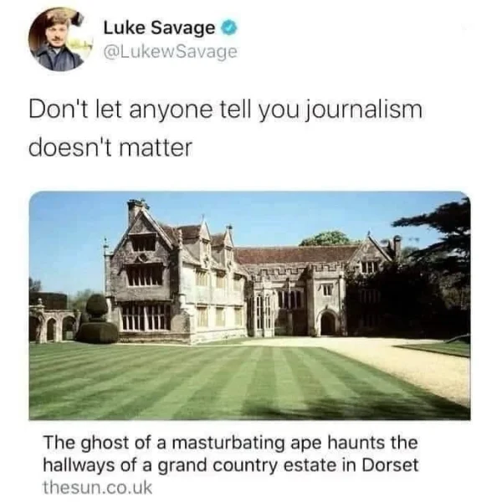502x502 pixels.
Task: Open the Luke Savage display name
Action: [x=159, y=28]
